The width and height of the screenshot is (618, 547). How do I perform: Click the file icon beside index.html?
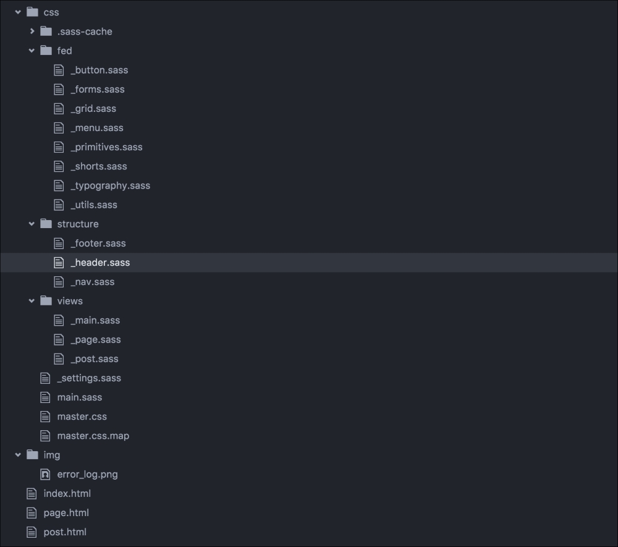coord(32,493)
